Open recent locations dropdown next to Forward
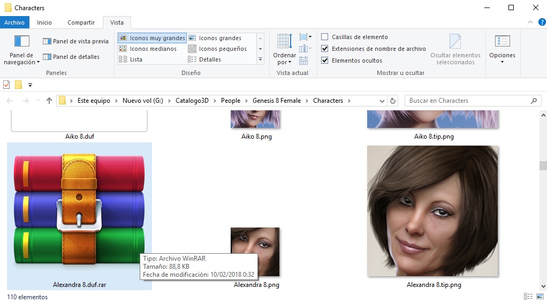The width and height of the screenshot is (547, 303). coord(38,101)
